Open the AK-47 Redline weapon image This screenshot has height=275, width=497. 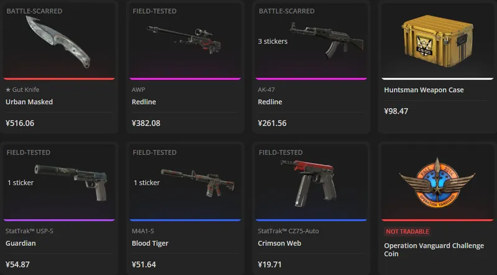327,40
